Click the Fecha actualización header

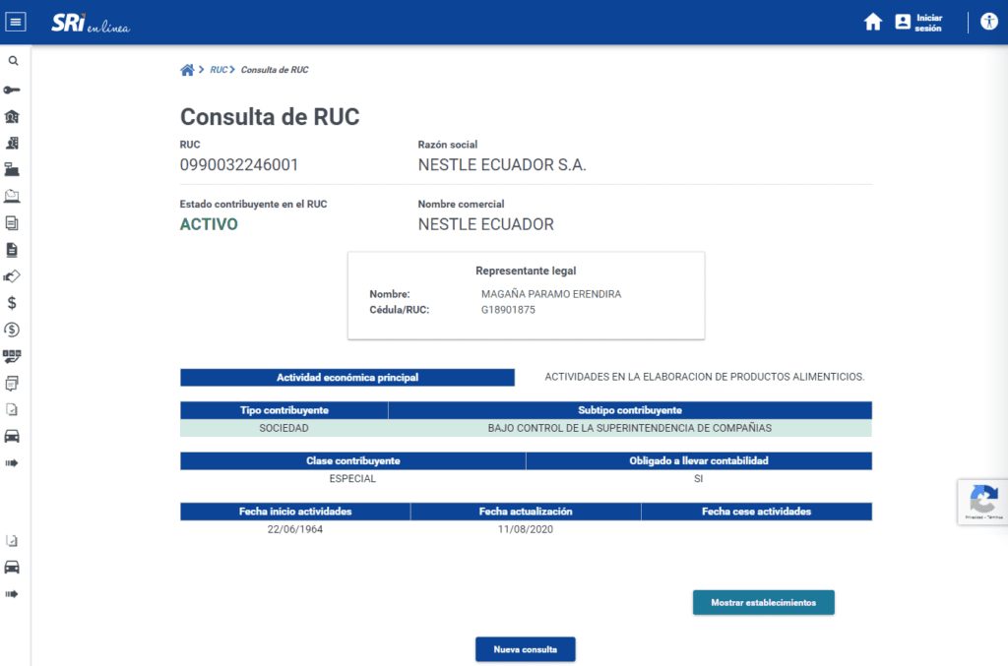[x=526, y=512]
